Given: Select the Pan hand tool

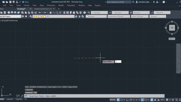Looking at the screenshot, I should [x=50, y=12].
